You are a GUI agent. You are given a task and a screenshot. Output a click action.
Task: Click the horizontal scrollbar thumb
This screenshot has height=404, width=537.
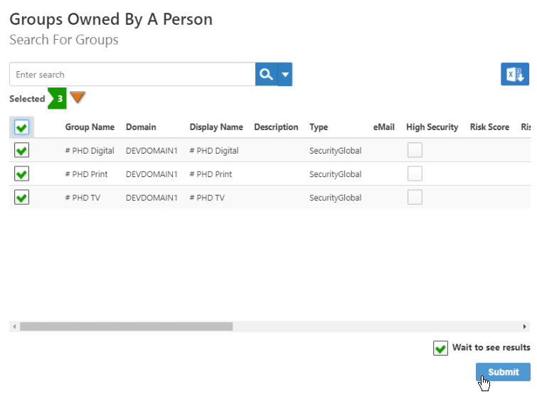pos(126,326)
